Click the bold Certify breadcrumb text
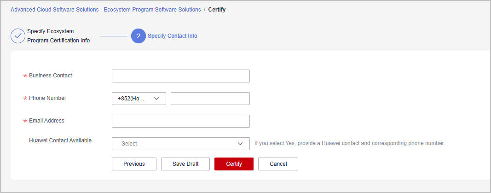Viewport: 491px width, 193px height. [217, 10]
